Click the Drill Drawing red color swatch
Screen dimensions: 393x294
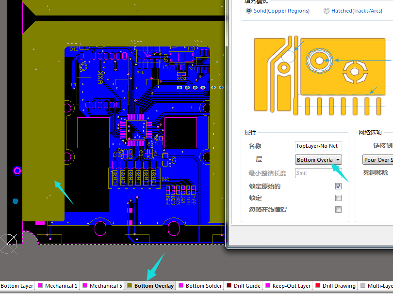coord(318,286)
